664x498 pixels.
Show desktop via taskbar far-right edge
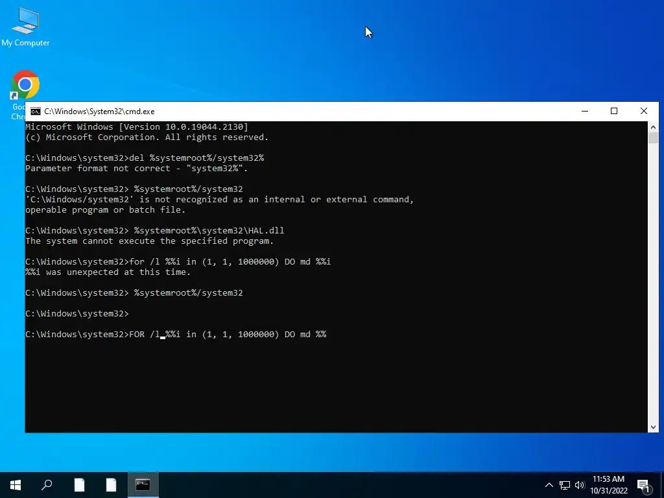pos(662,485)
